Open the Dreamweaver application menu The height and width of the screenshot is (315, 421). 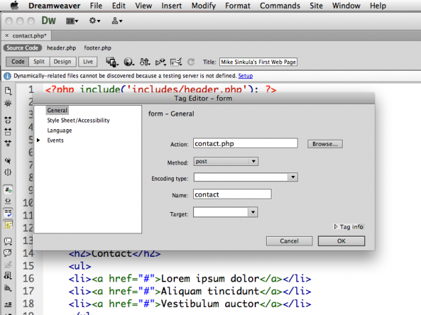click(54, 5)
